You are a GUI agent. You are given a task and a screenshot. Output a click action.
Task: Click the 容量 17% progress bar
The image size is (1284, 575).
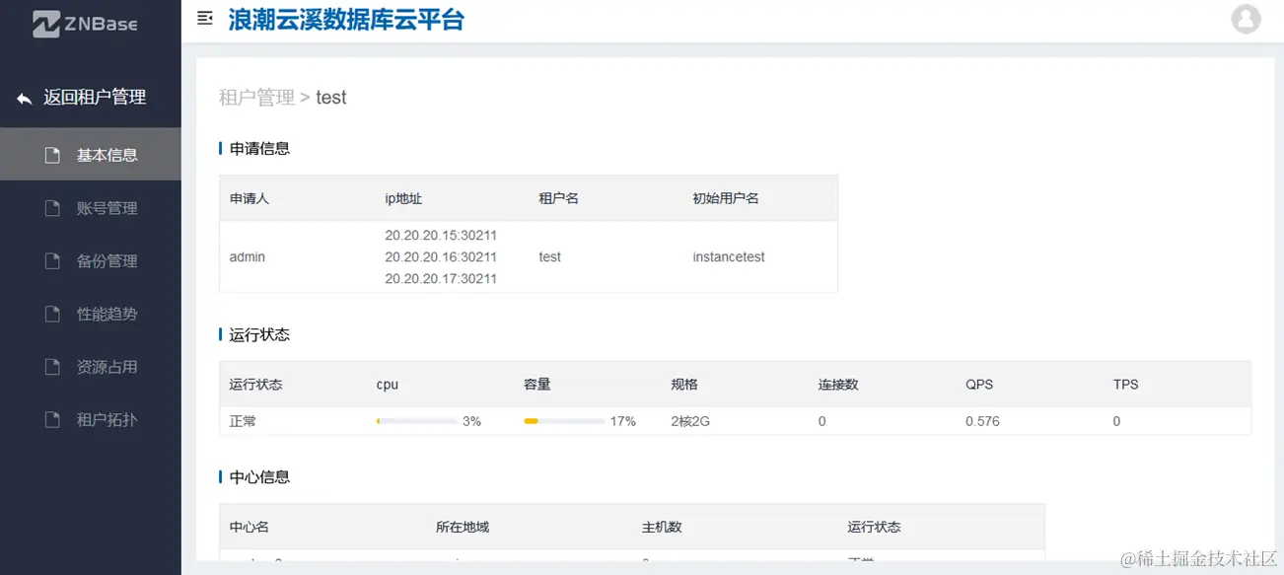(564, 421)
